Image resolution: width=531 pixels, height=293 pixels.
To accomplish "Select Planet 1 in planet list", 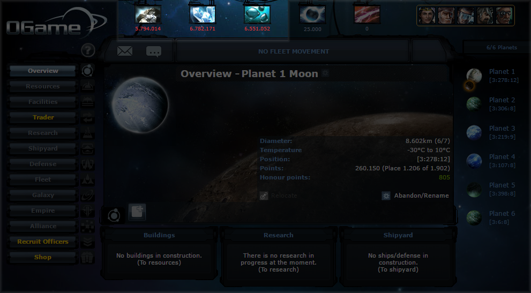I will [492, 76].
